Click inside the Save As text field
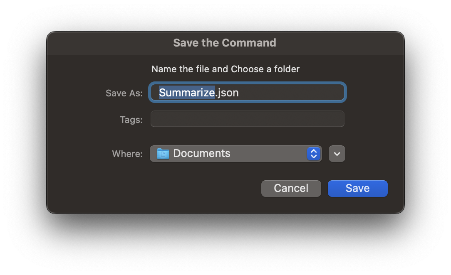Image resolution: width=451 pixels, height=275 pixels. coord(270,92)
